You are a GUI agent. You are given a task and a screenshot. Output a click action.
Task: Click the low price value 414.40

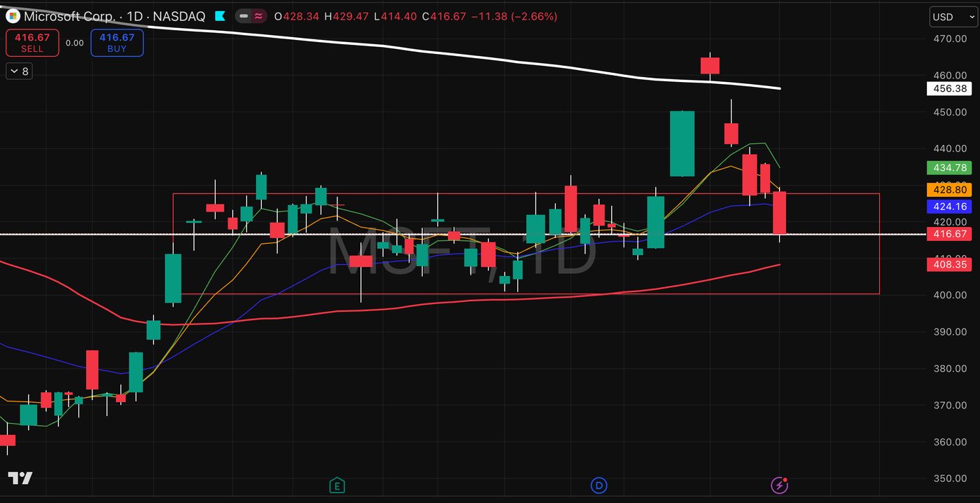398,16
